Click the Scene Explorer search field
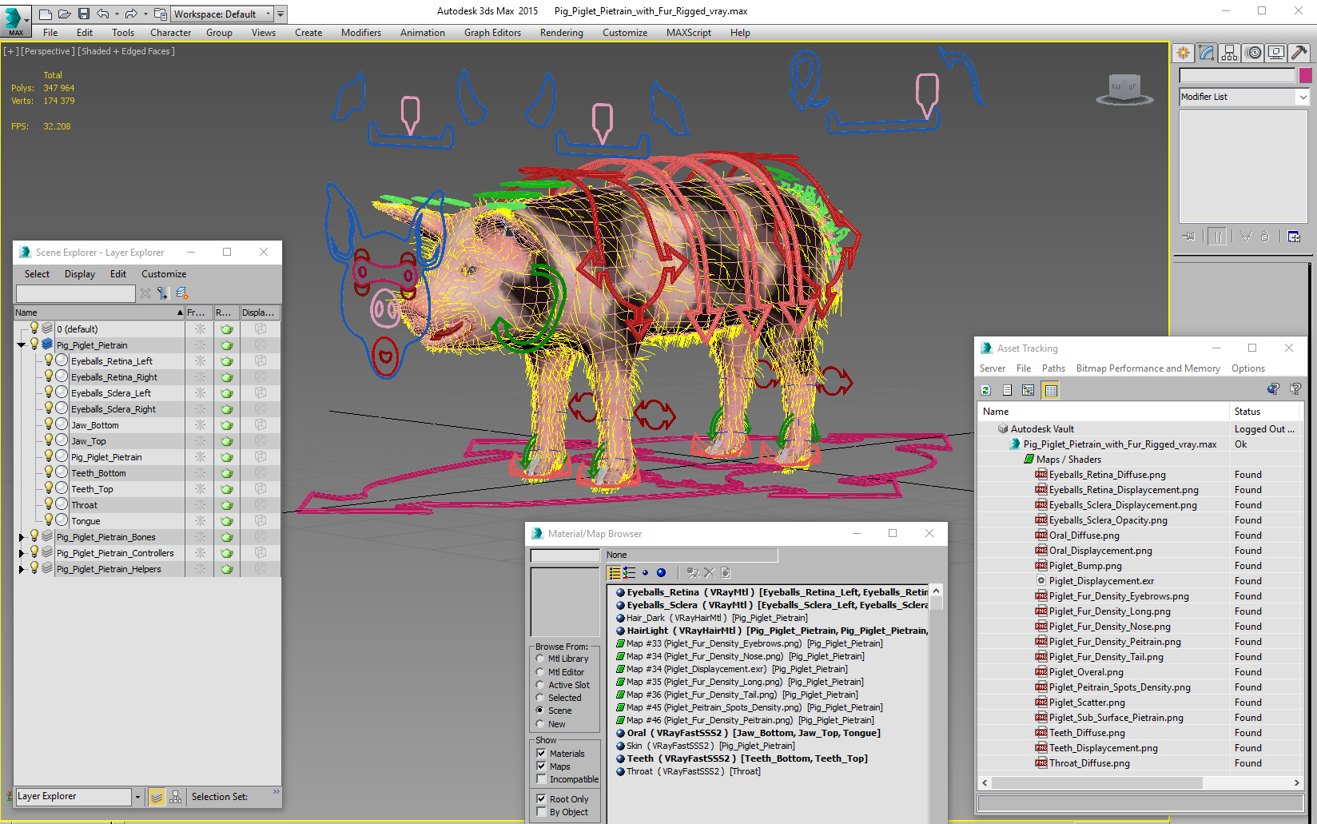 click(76, 293)
